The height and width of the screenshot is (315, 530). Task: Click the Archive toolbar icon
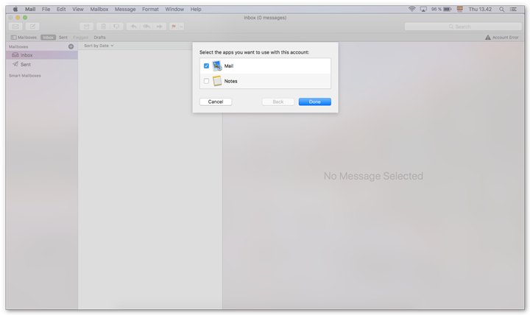pyautogui.click(x=86, y=26)
